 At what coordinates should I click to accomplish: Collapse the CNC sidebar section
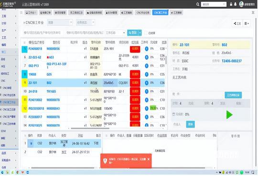click(9, 81)
